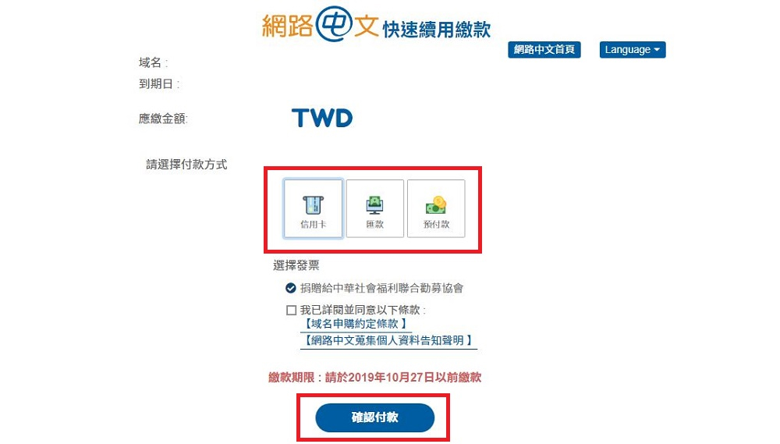Viewport: 780px width, 444px height.
Task: Open the Language dropdown menu
Action: pos(633,49)
